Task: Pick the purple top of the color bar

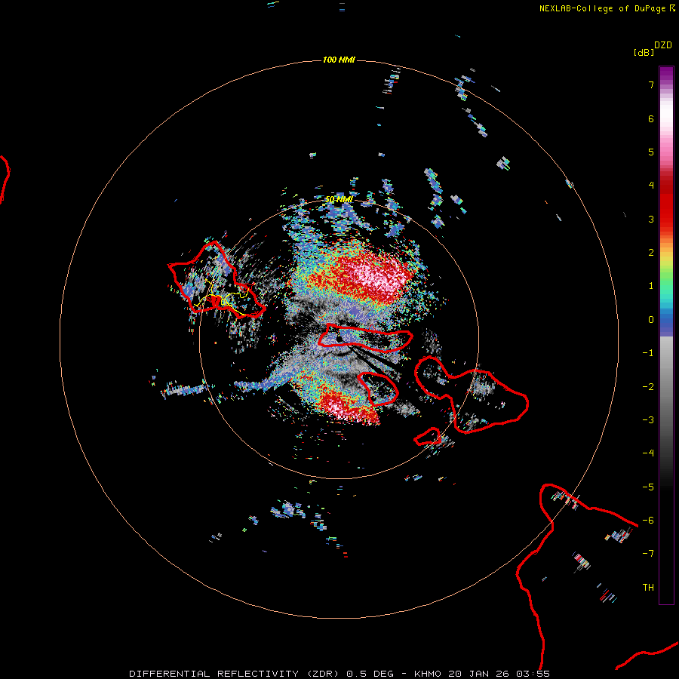Action: pyautogui.click(x=666, y=74)
